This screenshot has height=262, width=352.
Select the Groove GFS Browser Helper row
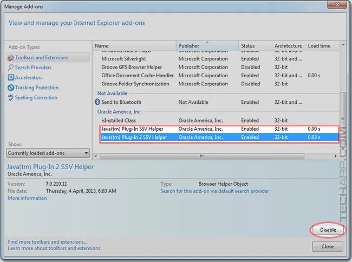pos(217,67)
